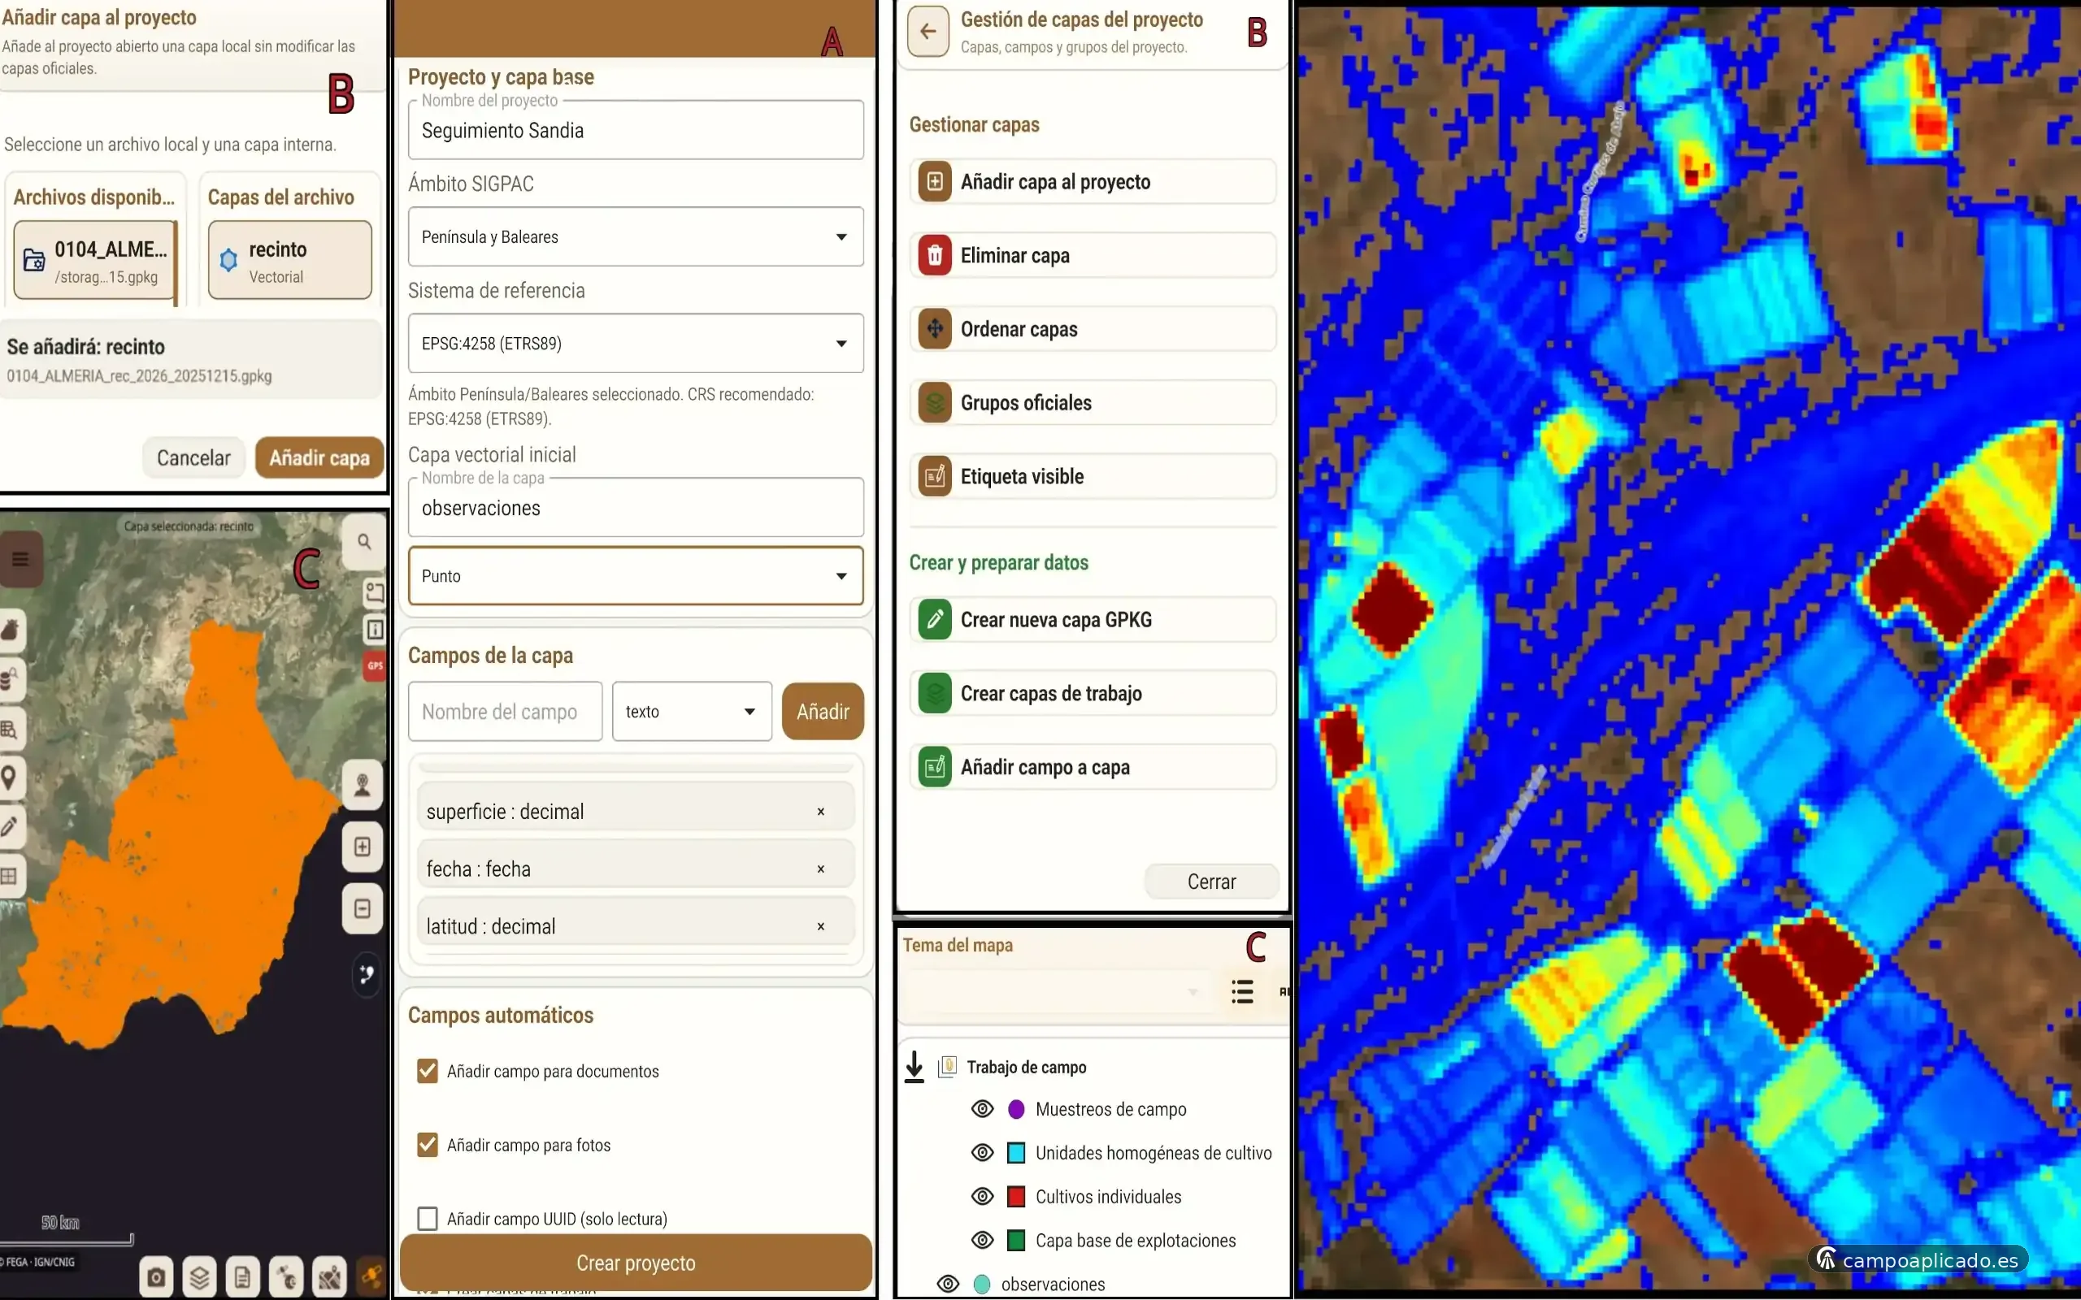Click the Añadir capa button

point(319,457)
